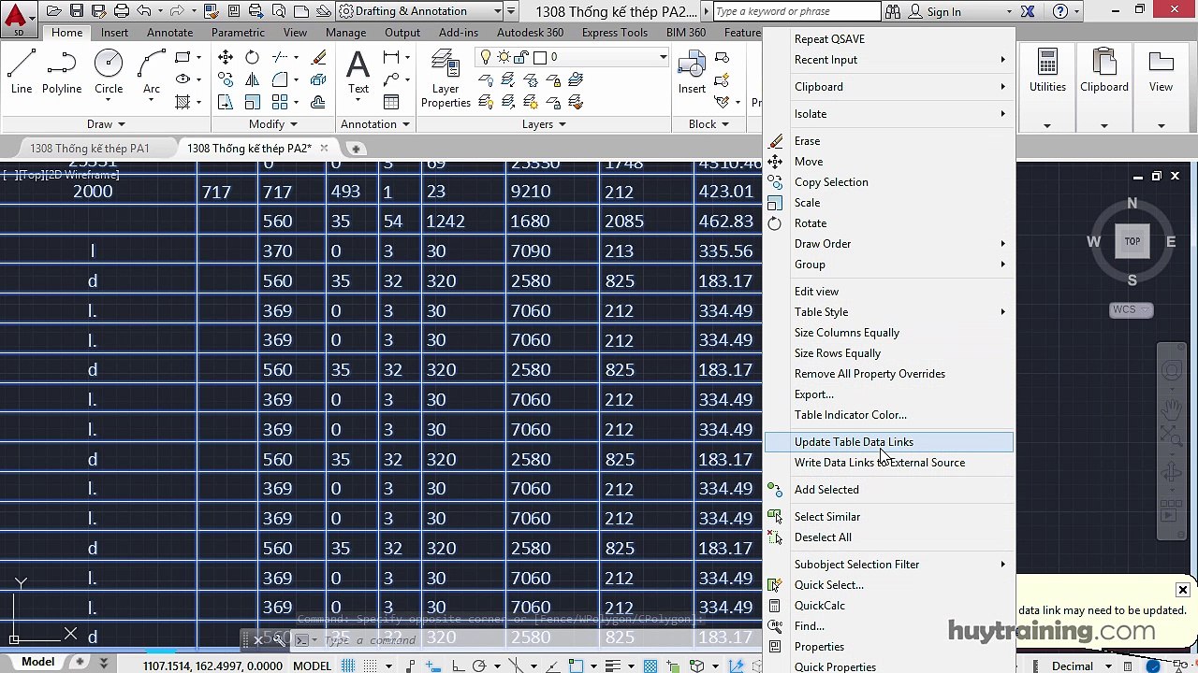Choose Table Indicator Color... entry
Screen dimensions: 1198x673
pyautogui.click(x=889, y=415)
